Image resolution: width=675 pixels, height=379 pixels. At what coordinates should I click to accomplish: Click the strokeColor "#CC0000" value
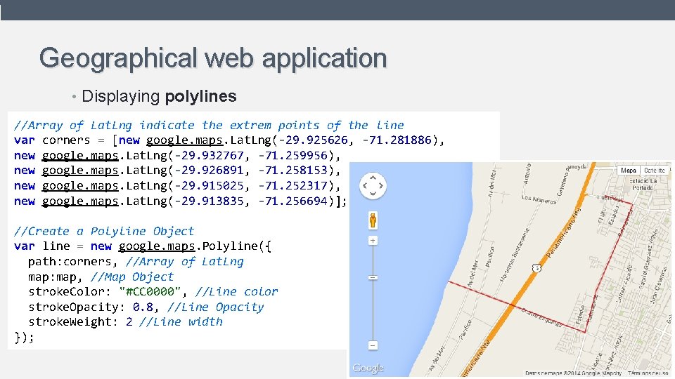tap(149, 291)
